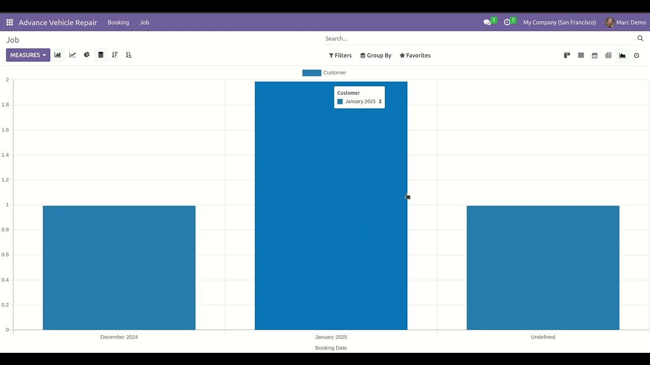Switch to pivot table view
The height and width of the screenshot is (365, 650).
coord(608,55)
